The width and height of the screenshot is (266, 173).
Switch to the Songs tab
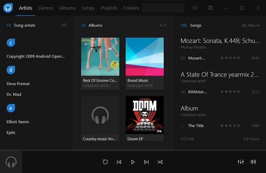[x=88, y=8]
